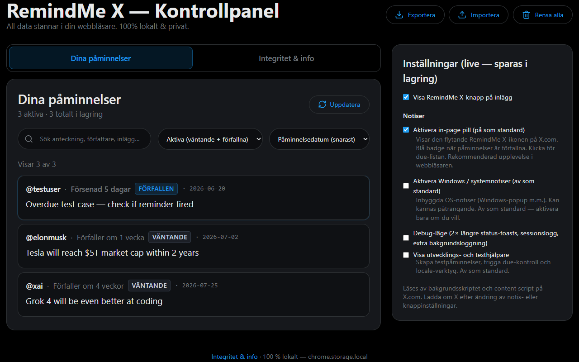Click the VÄNTANDE badge on @xai reminder
The width and height of the screenshot is (579, 362).
pyautogui.click(x=149, y=286)
